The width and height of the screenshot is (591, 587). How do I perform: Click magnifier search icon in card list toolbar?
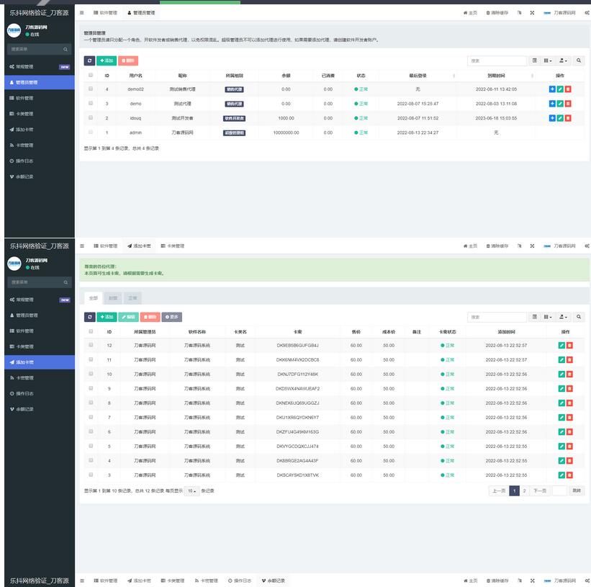click(579, 317)
